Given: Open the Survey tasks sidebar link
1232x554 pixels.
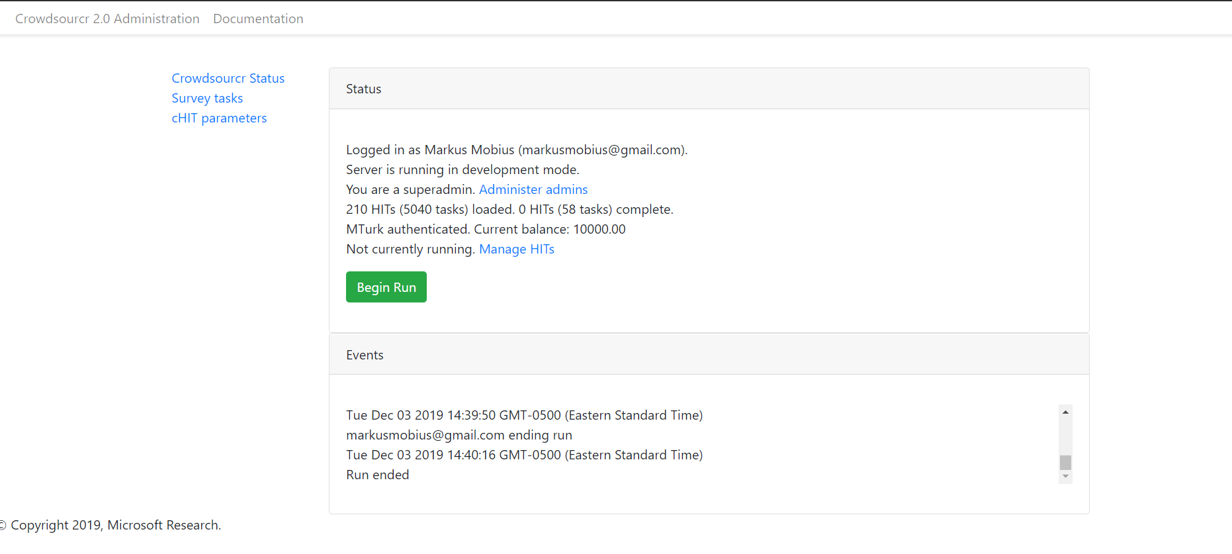Looking at the screenshot, I should 207,98.
